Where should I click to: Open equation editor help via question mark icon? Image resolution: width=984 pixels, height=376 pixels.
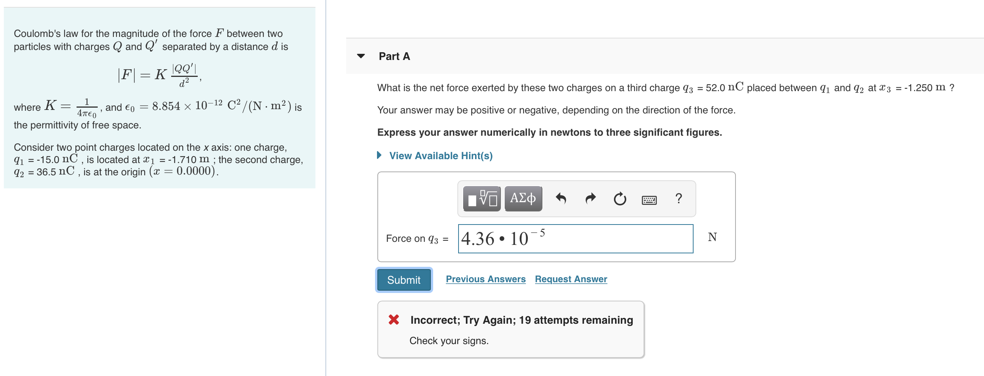(678, 198)
